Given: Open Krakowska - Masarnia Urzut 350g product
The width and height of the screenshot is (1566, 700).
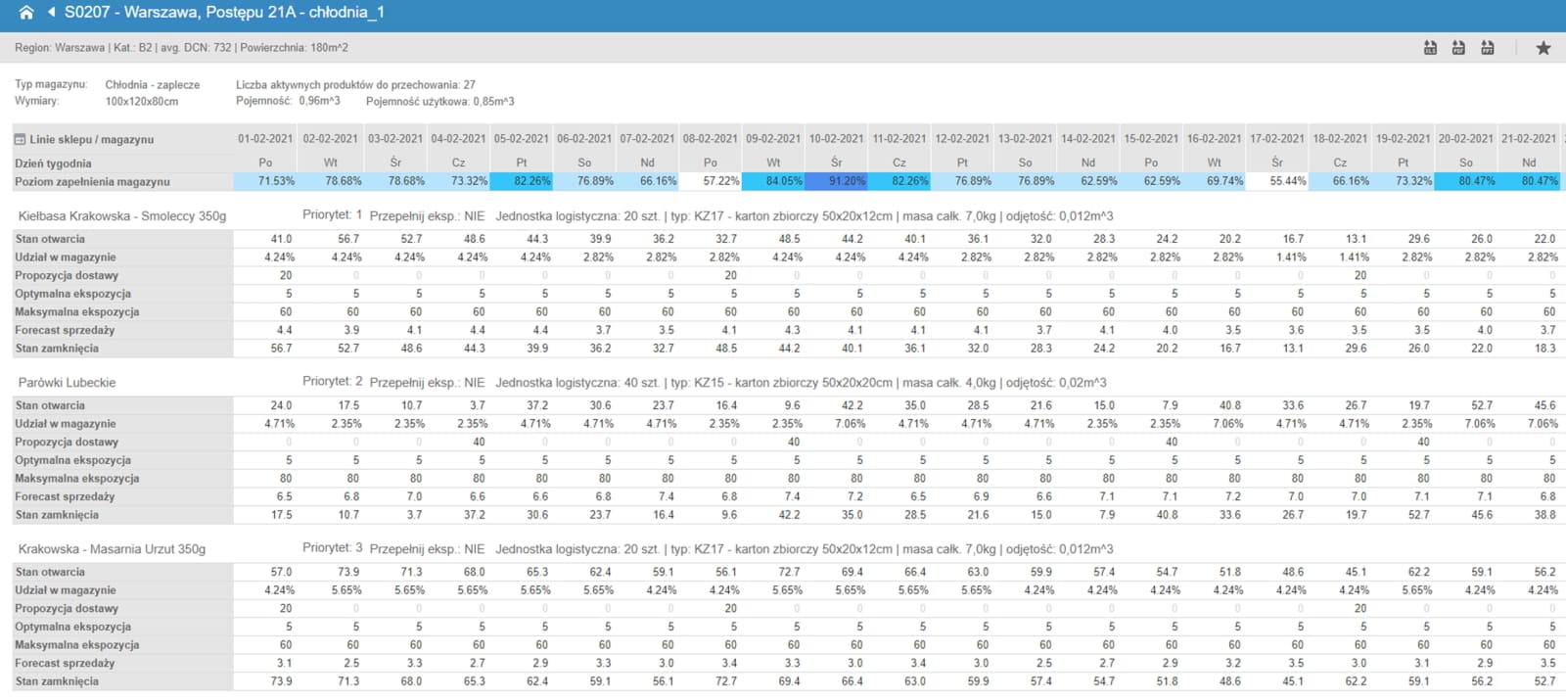Looking at the screenshot, I should [112, 549].
